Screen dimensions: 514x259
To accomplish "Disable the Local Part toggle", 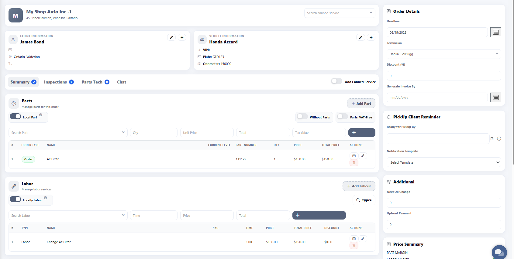I will pyautogui.click(x=16, y=117).
